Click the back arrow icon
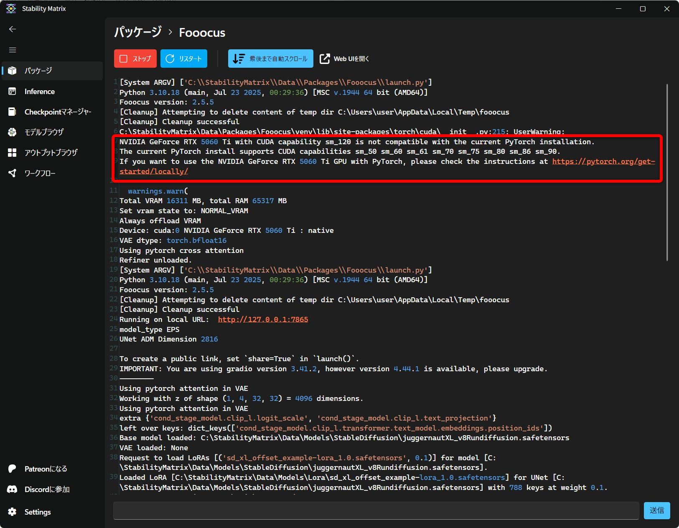679x528 pixels. pos(13,29)
